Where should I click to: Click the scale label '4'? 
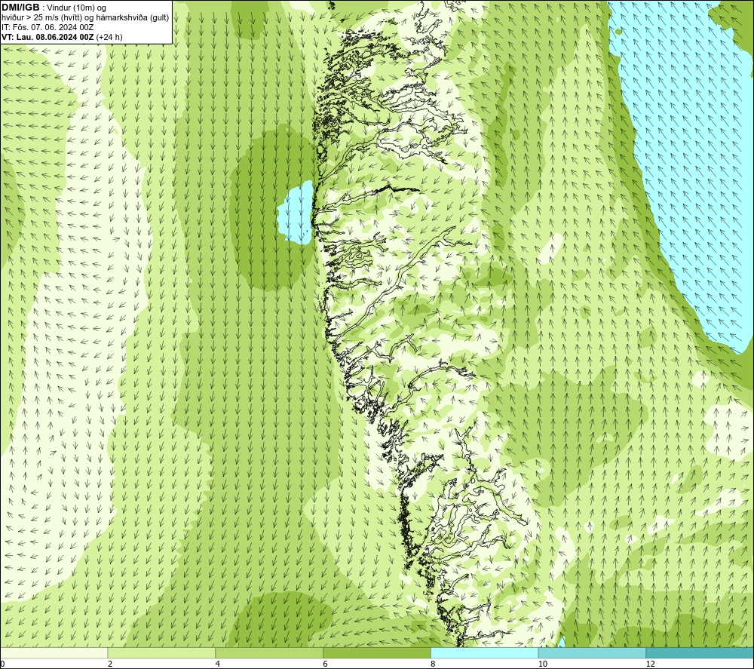click(218, 664)
